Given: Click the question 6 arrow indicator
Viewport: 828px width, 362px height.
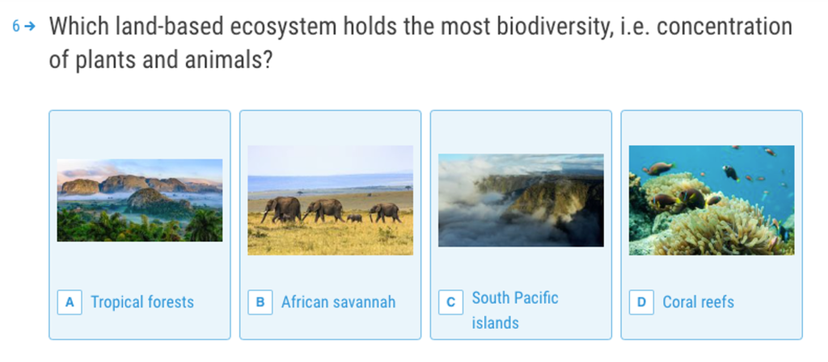Looking at the screenshot, I should 30,27.
